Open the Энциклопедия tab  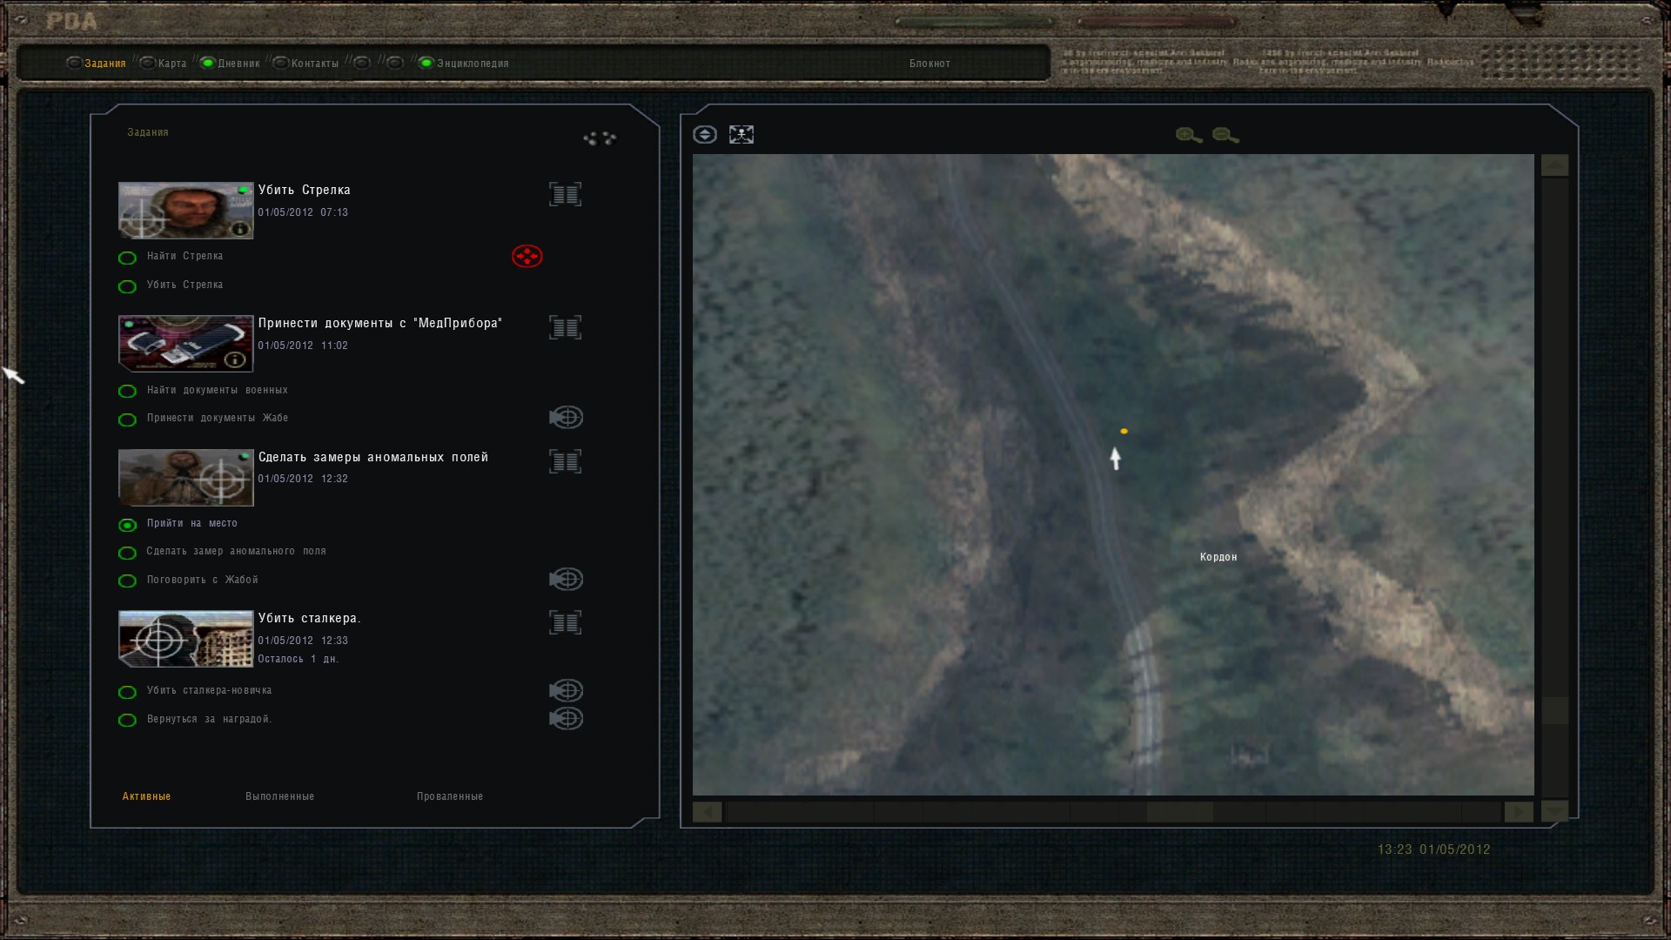pos(472,64)
